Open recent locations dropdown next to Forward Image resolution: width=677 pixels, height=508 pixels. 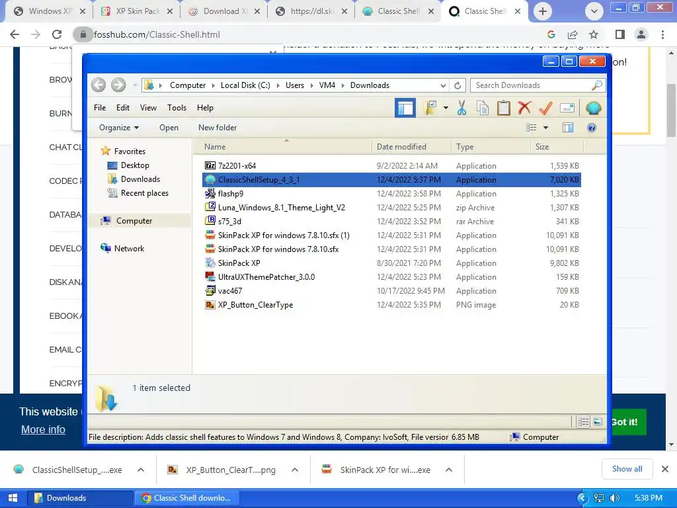135,85
